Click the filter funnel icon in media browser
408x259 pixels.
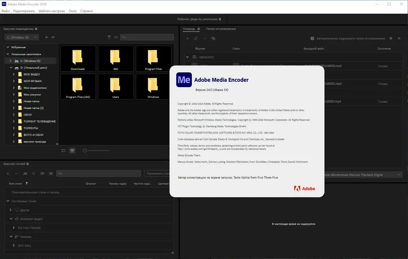[109, 37]
